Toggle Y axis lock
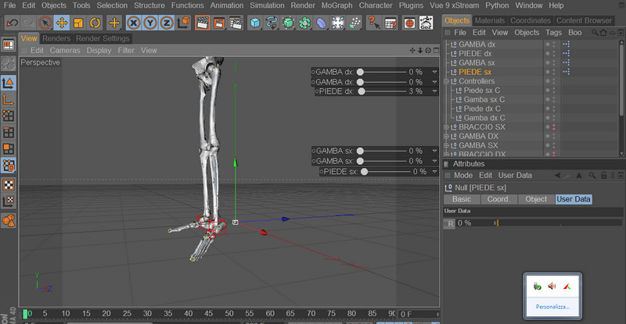 click(x=150, y=23)
